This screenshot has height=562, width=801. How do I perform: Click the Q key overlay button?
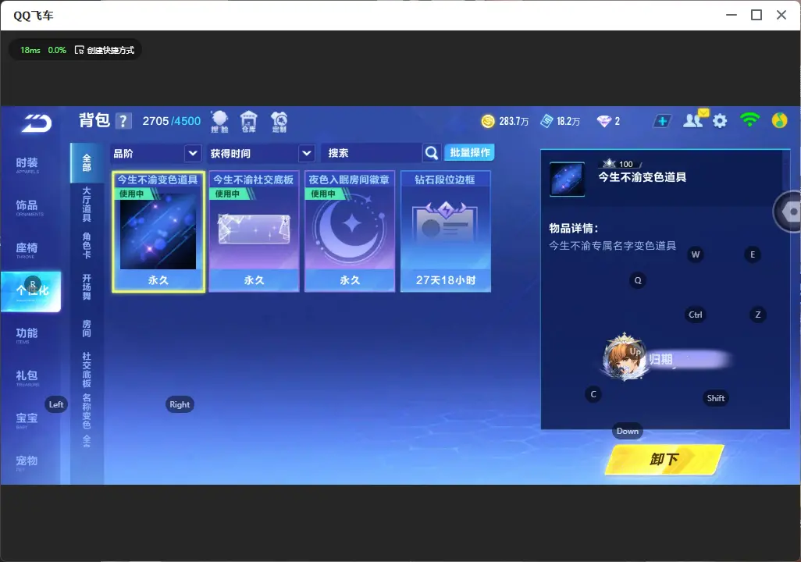(x=638, y=280)
